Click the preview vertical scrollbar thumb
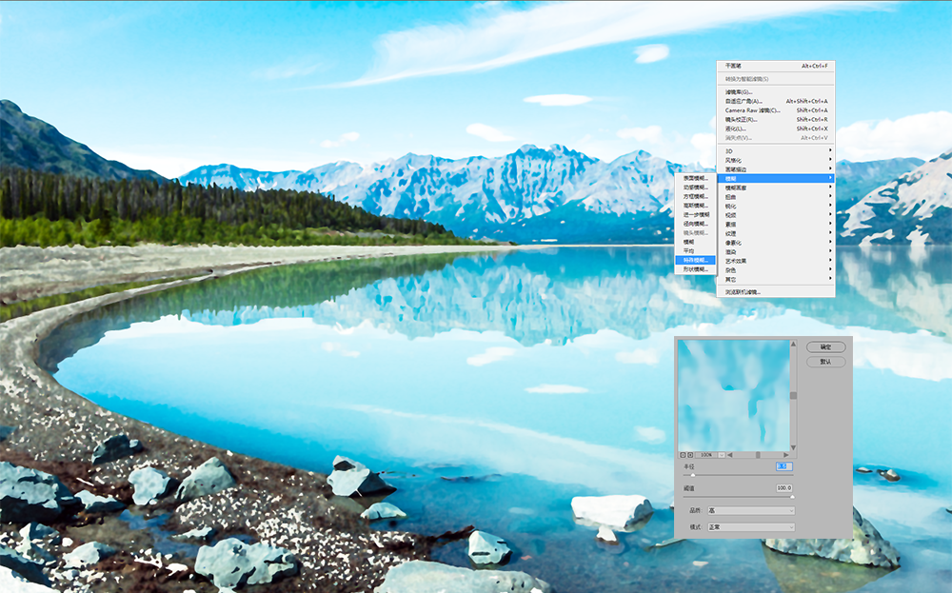Screen dimensions: 952x593 [x=793, y=395]
